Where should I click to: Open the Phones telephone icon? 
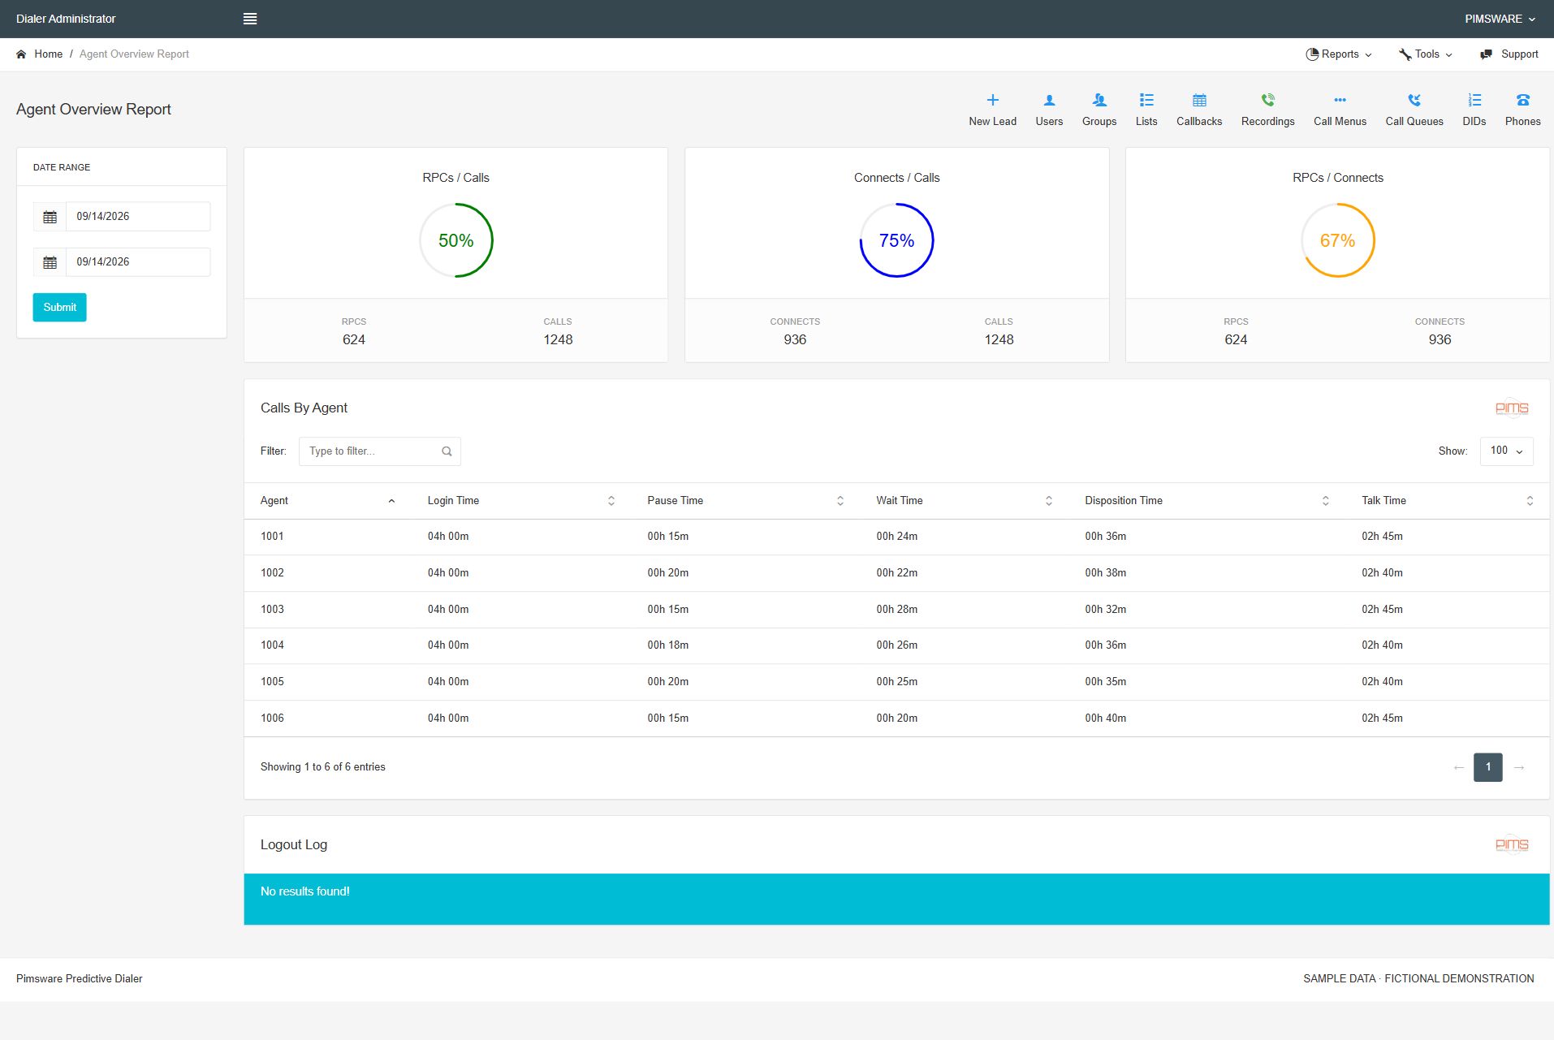tap(1522, 100)
